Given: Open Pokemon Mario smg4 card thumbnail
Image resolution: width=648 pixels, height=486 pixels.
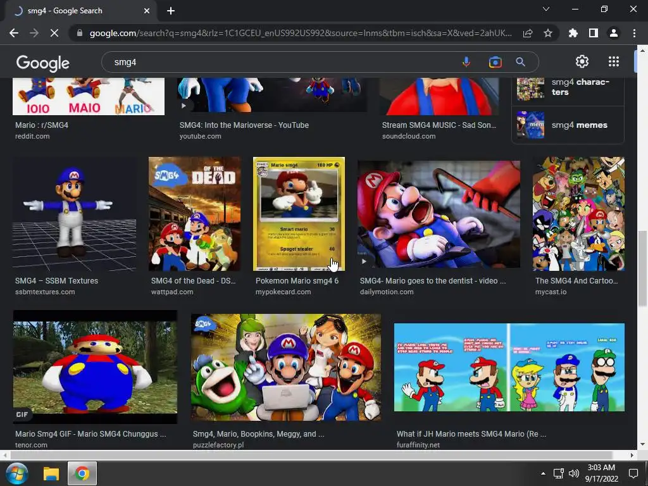Looking at the screenshot, I should coord(299,214).
